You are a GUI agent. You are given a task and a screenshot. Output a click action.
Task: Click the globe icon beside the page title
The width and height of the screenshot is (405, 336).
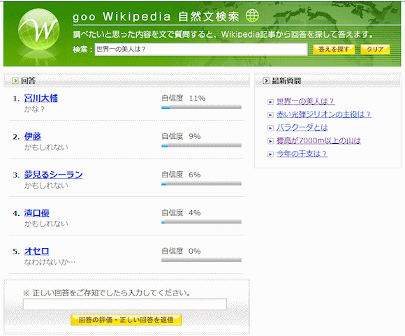point(252,15)
